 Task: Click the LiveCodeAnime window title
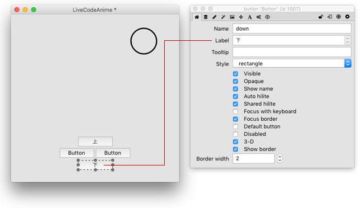[95, 10]
